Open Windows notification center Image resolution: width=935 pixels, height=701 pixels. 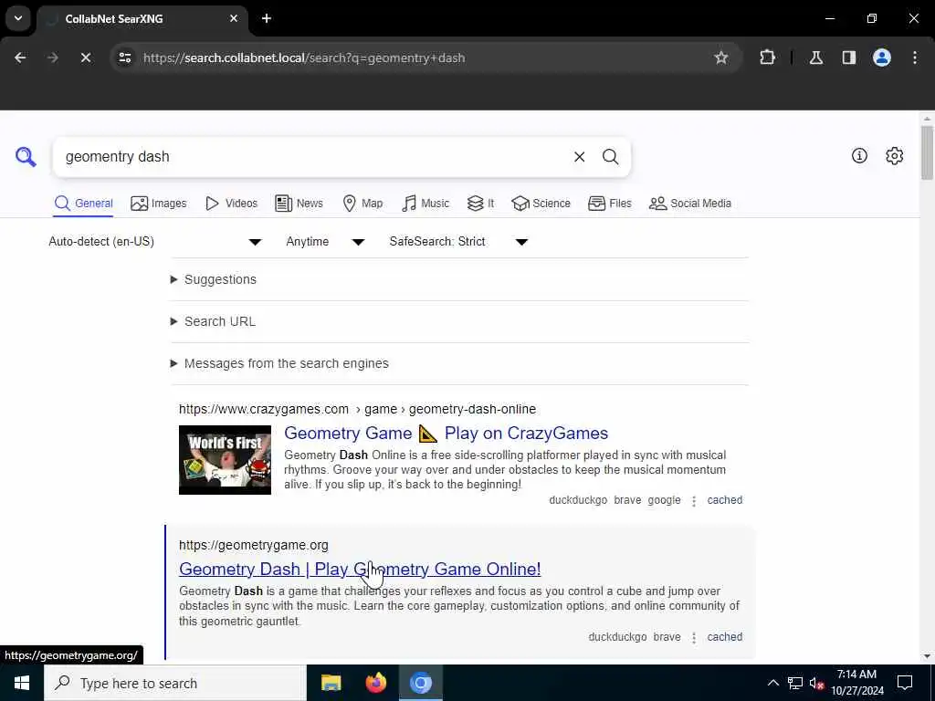tap(905, 683)
